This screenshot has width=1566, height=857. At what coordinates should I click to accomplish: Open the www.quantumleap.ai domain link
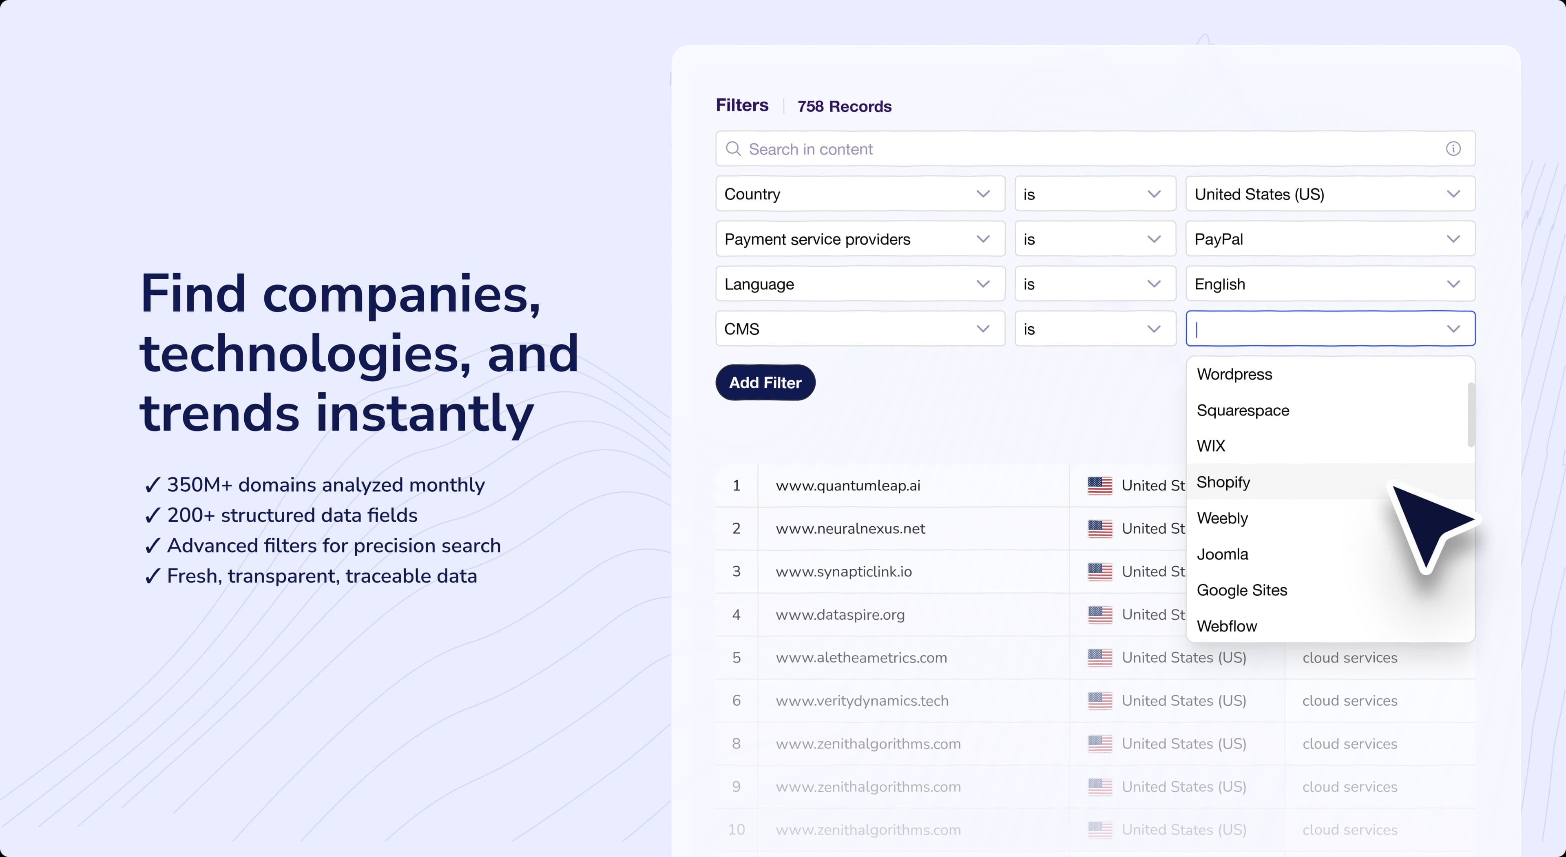click(847, 486)
